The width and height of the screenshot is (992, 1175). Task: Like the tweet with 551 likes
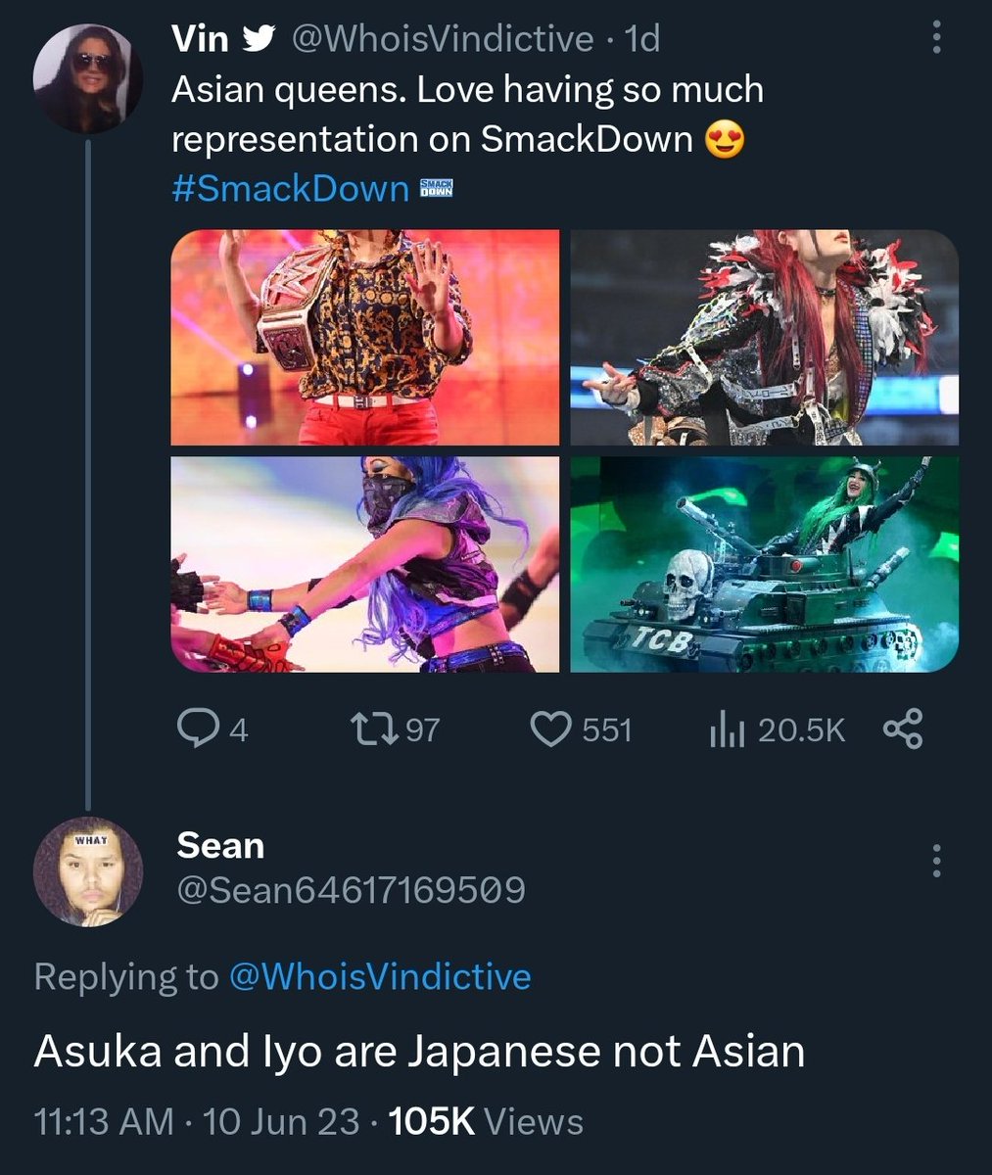pyautogui.click(x=581, y=729)
